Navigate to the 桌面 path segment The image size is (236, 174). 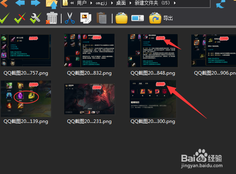pyautogui.click(x=121, y=3)
